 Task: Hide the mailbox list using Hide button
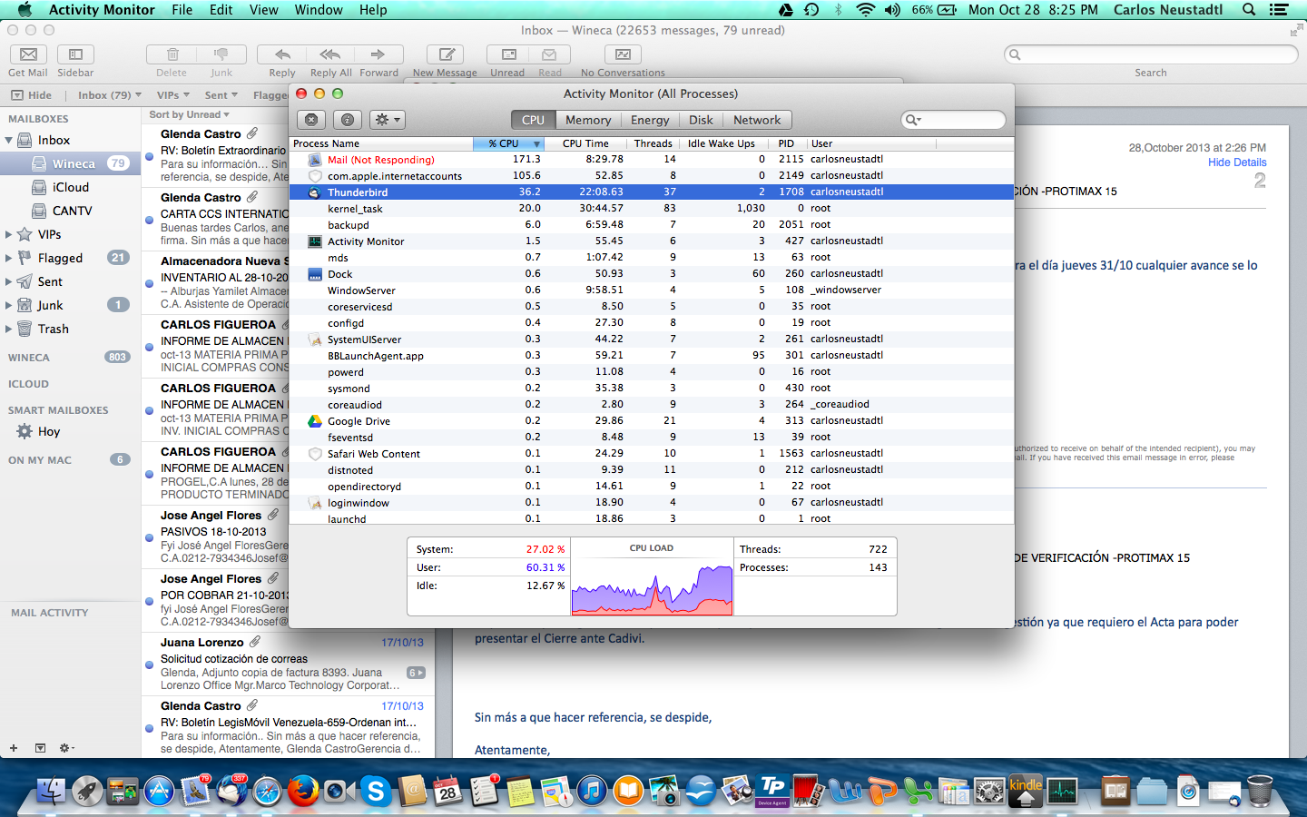[32, 95]
